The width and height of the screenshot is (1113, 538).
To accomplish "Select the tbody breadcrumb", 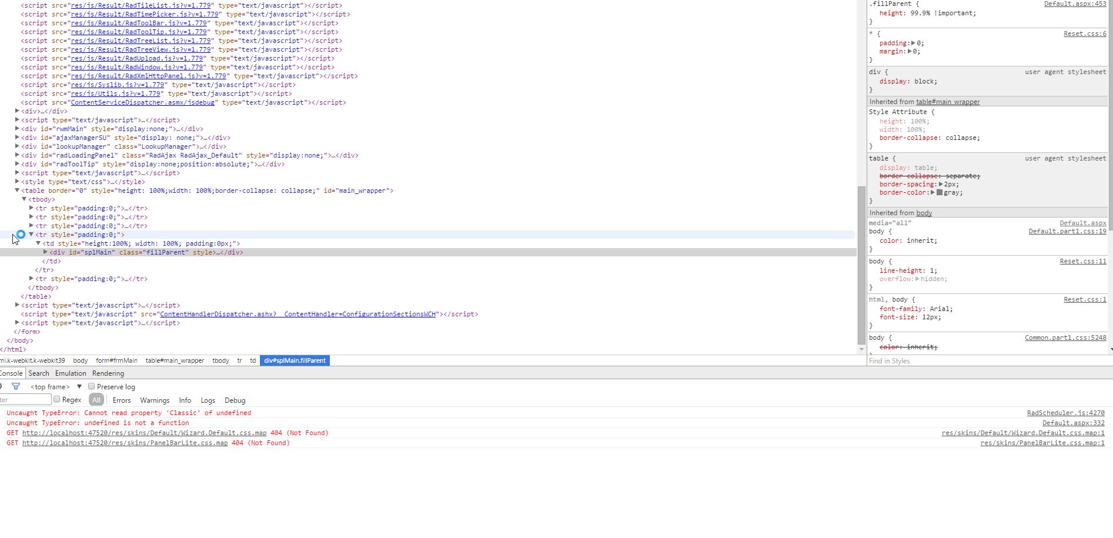I will point(220,360).
